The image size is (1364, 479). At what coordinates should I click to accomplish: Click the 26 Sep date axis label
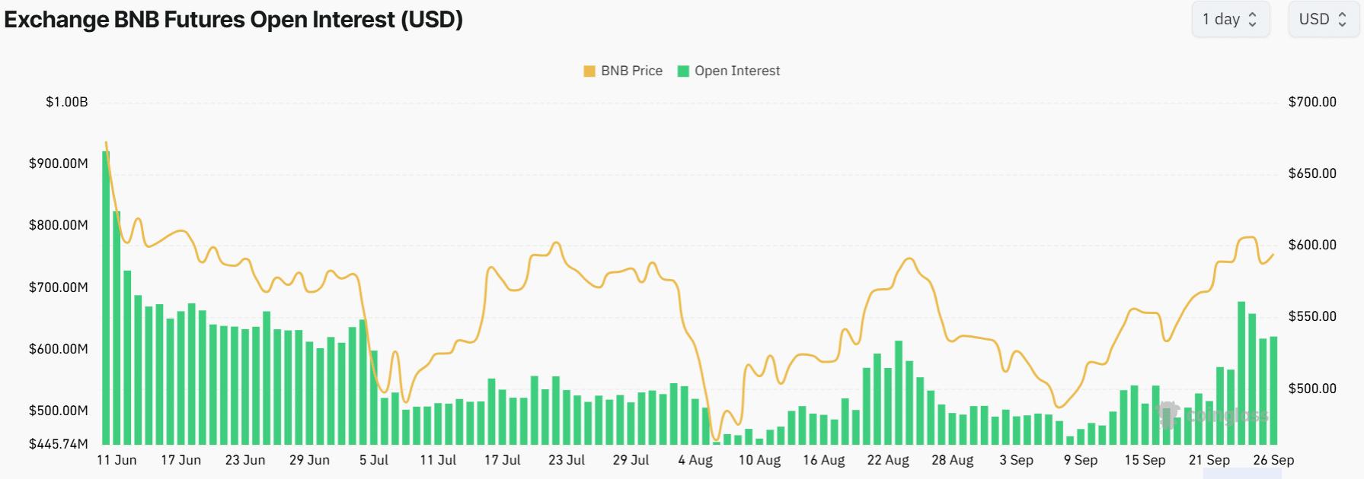[1273, 460]
